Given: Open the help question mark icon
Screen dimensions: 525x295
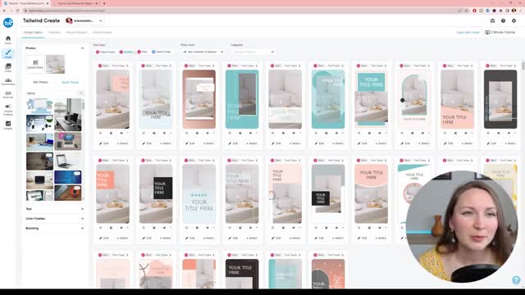Looking at the screenshot, I should [x=503, y=20].
